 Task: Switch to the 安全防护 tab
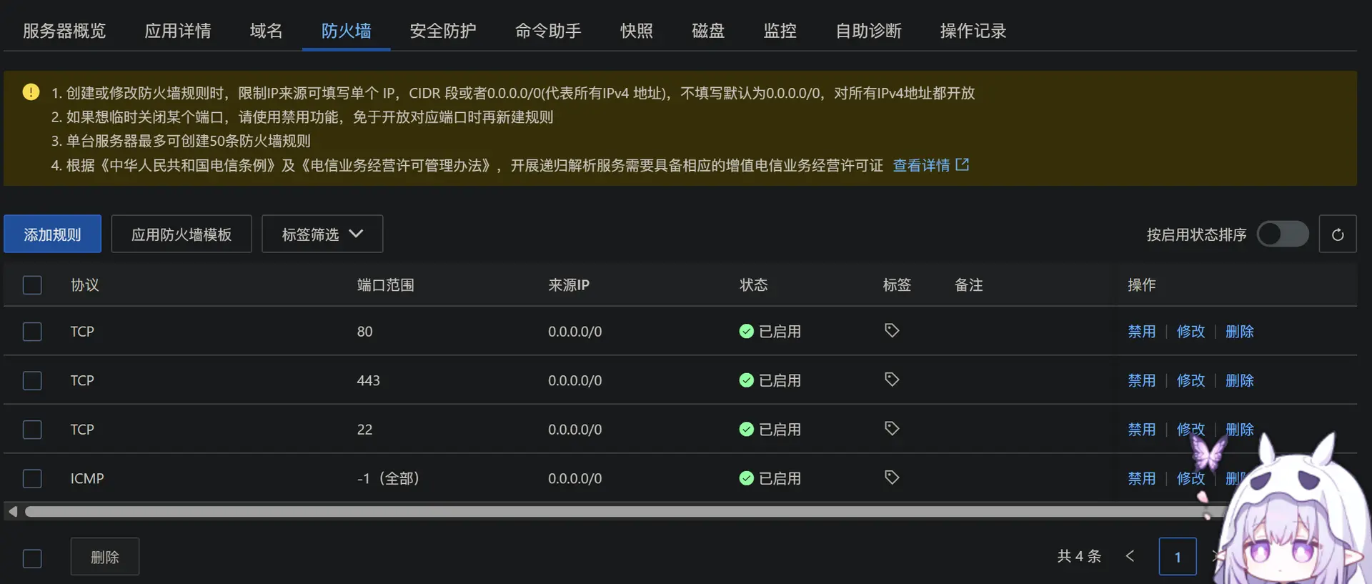point(443,31)
